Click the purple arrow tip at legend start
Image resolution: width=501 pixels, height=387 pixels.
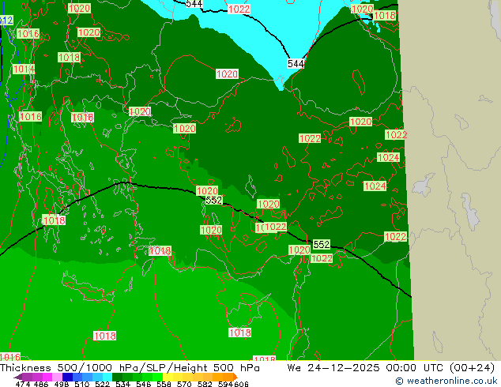[17, 377]
